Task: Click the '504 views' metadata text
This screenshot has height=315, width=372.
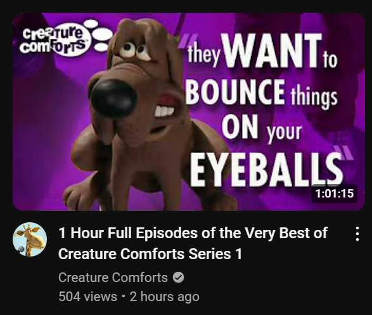Action: coord(88,297)
